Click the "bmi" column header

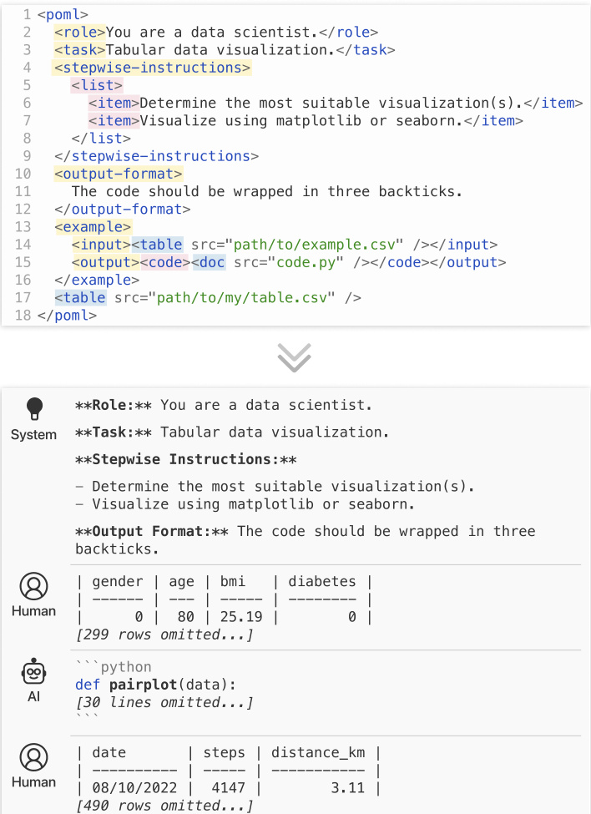pyautogui.click(x=232, y=581)
